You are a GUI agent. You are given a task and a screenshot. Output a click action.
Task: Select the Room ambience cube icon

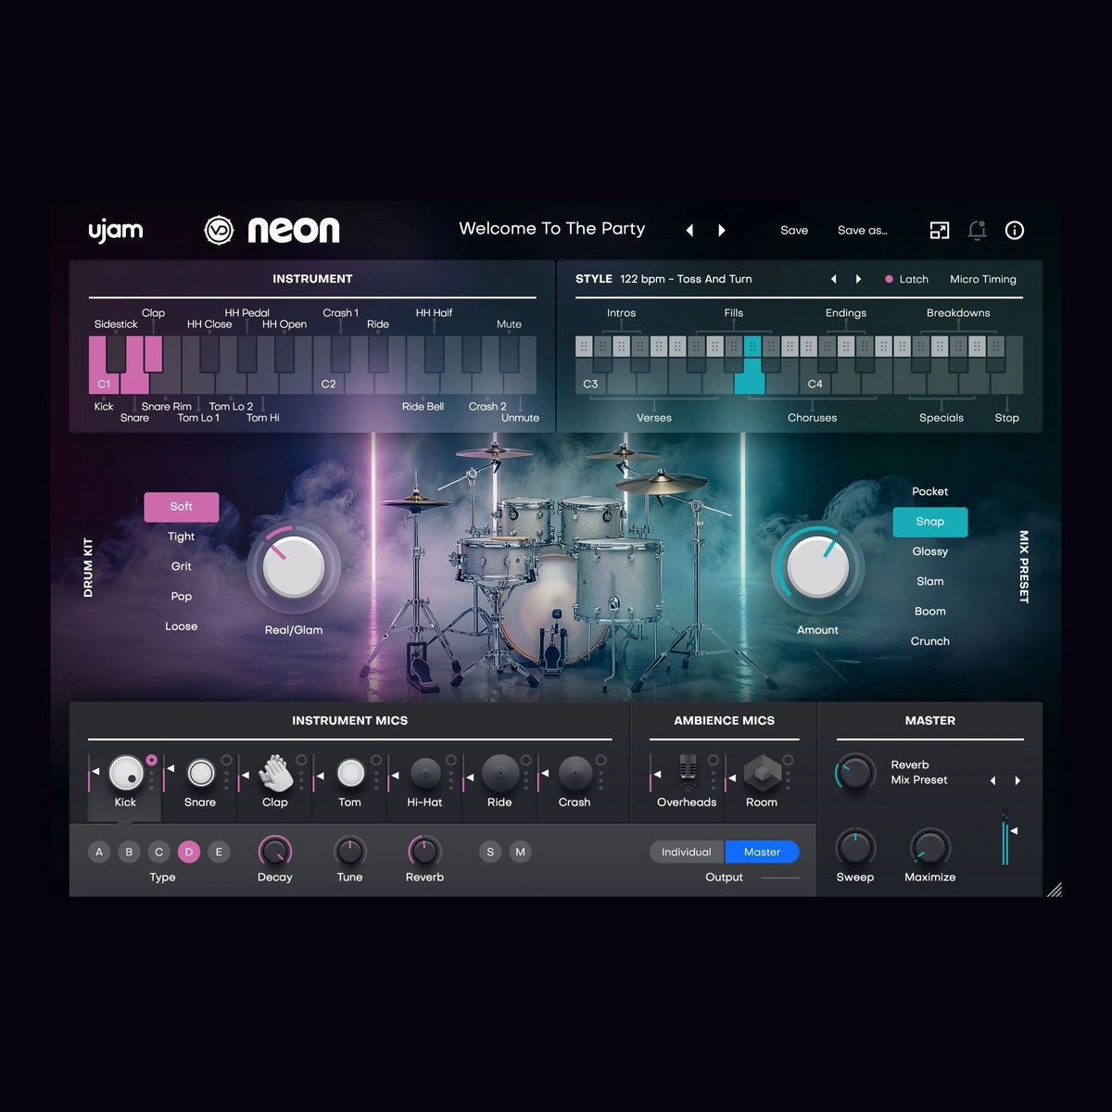click(x=762, y=773)
